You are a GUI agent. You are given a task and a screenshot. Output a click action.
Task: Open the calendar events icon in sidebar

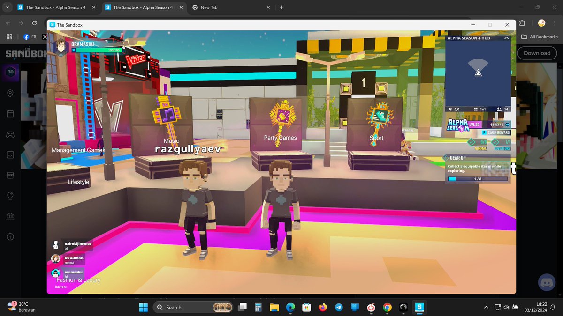click(x=10, y=114)
